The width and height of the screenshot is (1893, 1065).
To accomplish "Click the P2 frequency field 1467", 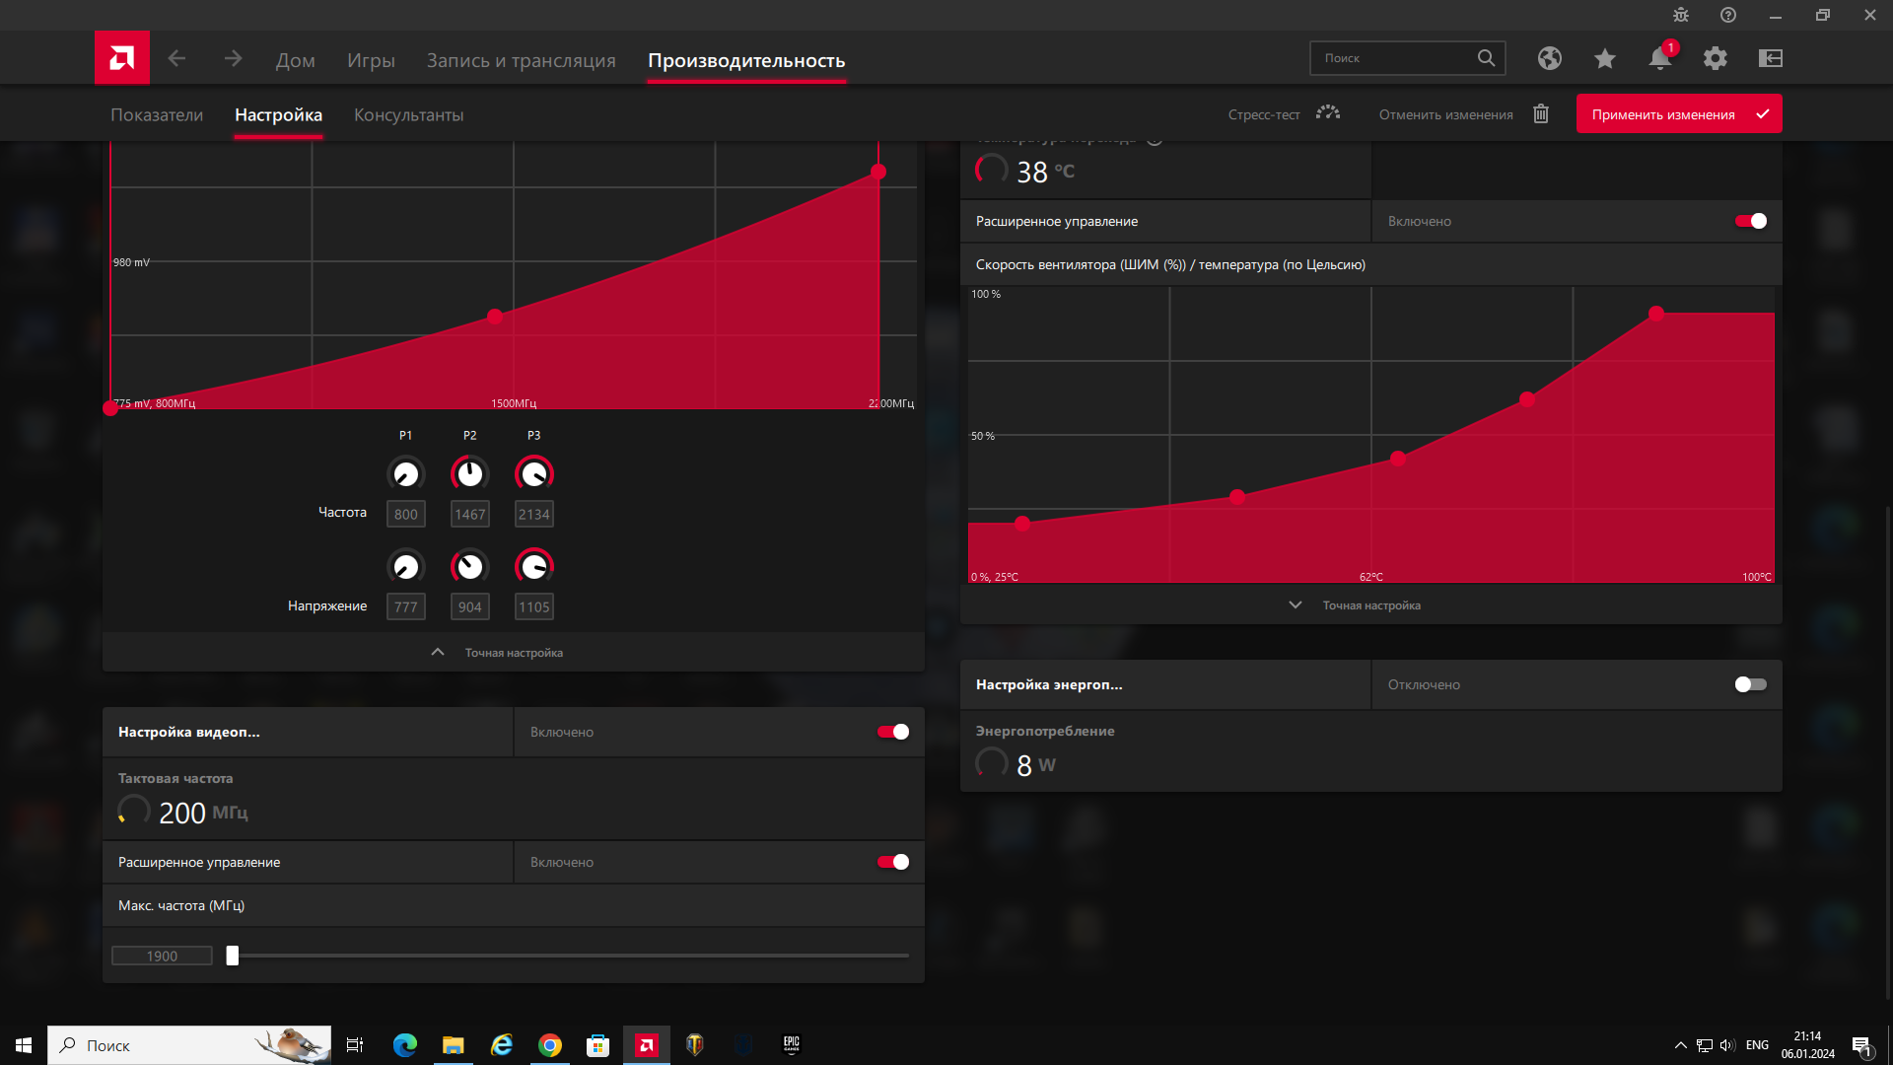I will pyautogui.click(x=469, y=514).
